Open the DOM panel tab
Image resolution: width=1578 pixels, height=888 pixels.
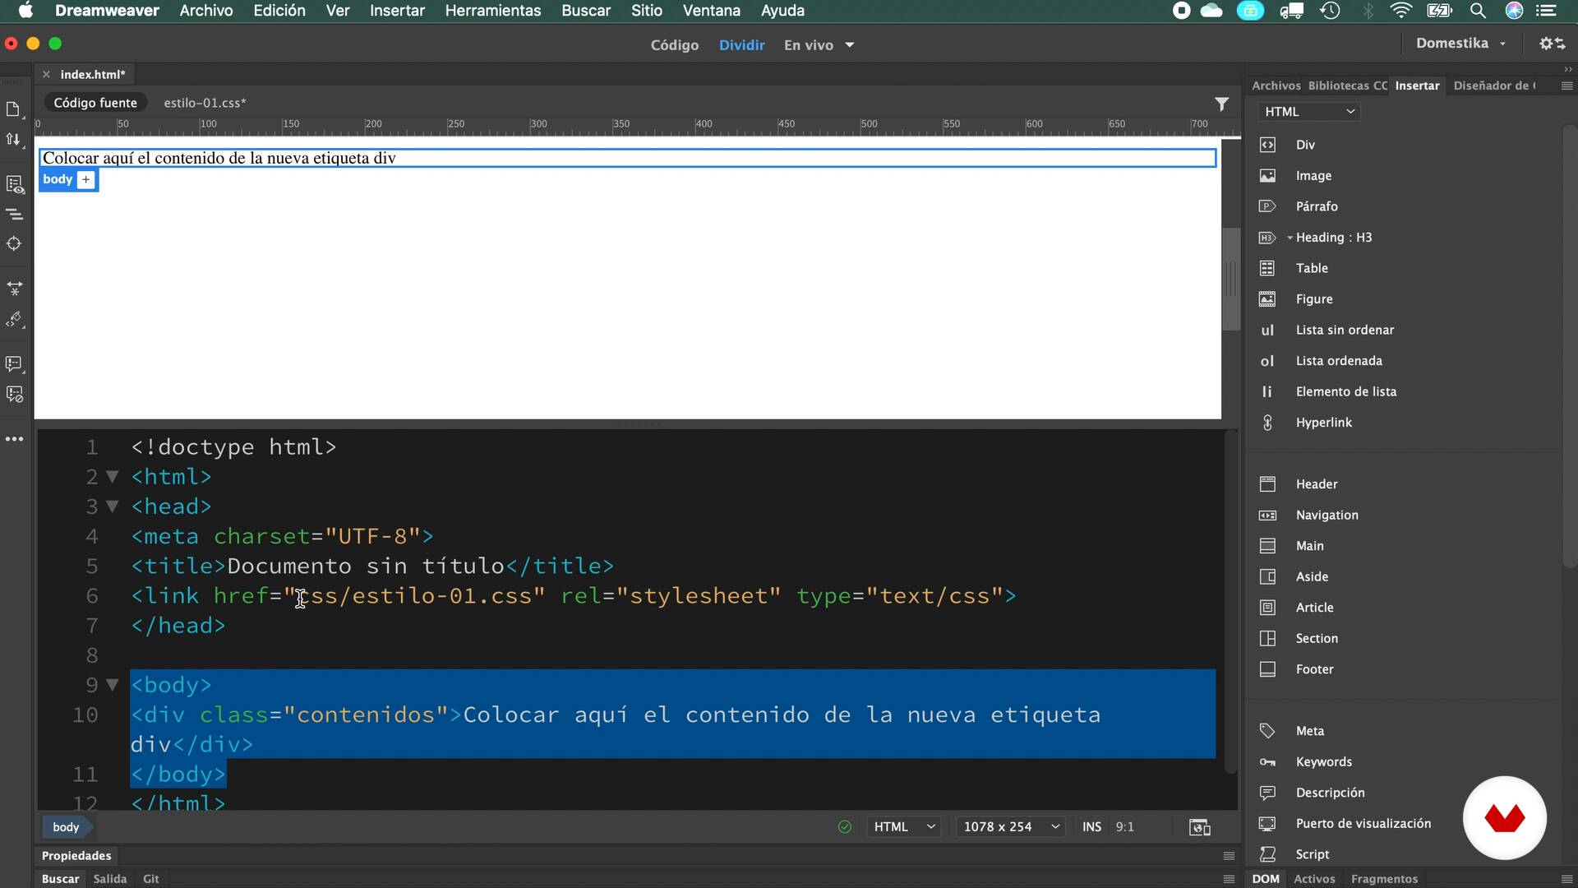click(1266, 879)
